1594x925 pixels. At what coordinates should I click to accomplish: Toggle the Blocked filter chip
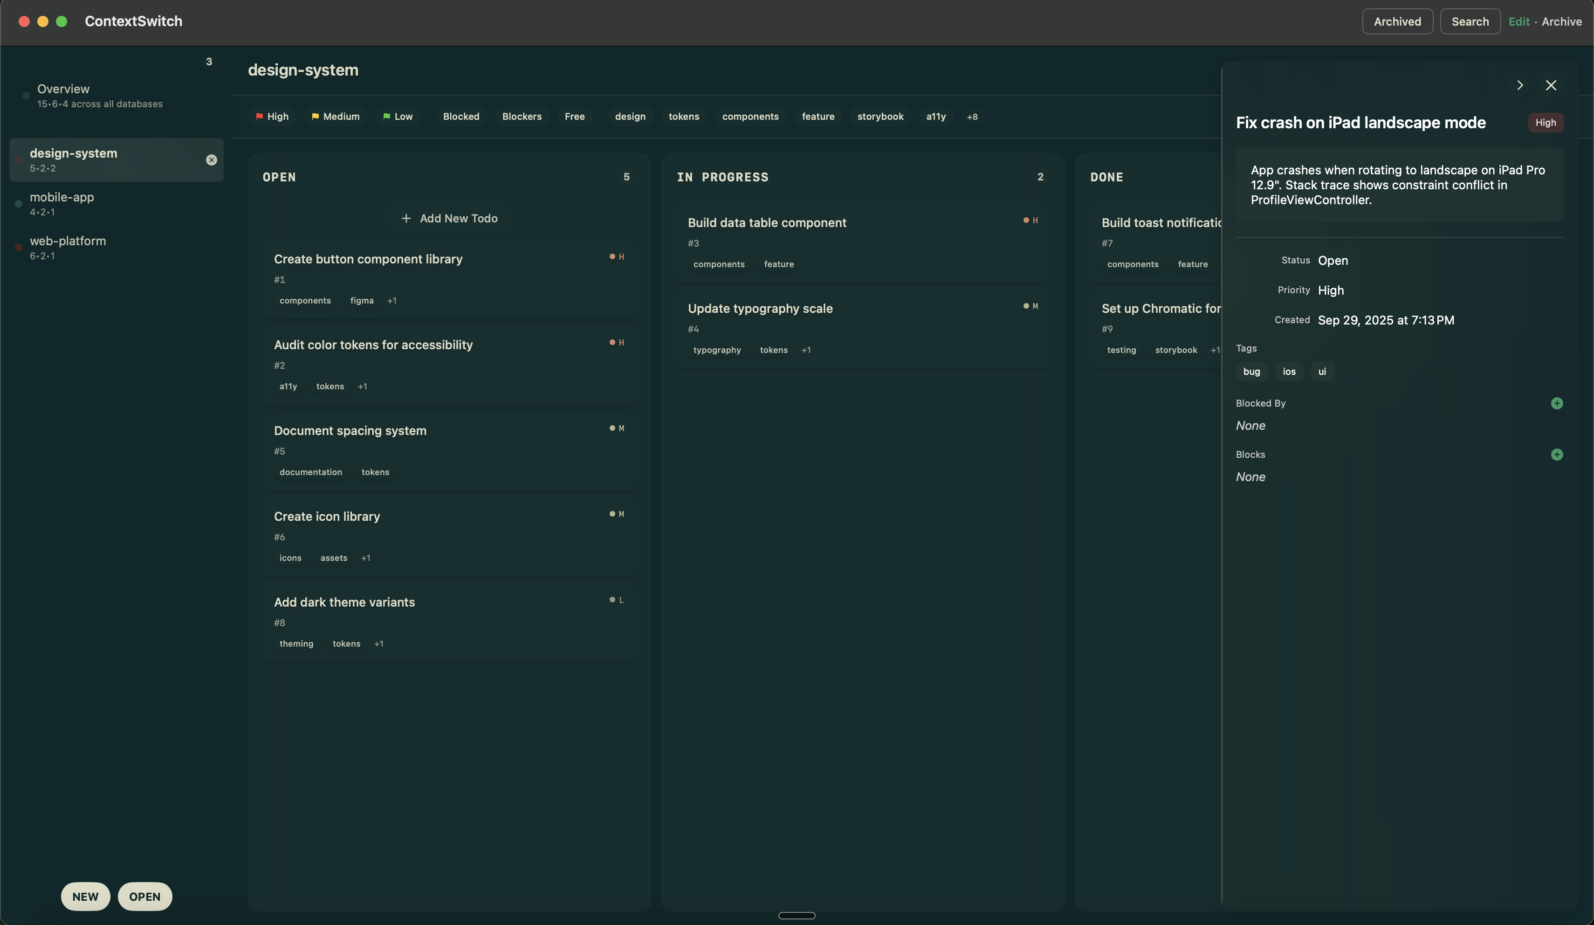click(460, 117)
